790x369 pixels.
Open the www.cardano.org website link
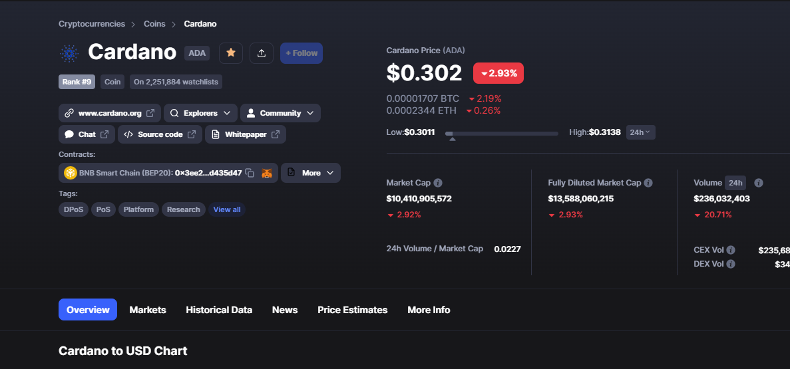(110, 113)
